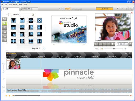Zoom in timeline with plus button

coord(6,95)
